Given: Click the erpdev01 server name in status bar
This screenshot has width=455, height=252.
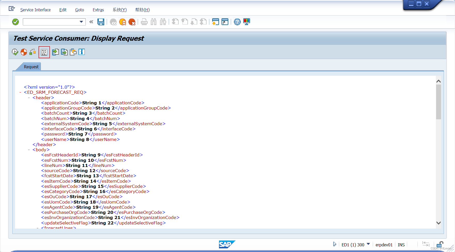Looking at the screenshot, I should pyautogui.click(x=384, y=245).
